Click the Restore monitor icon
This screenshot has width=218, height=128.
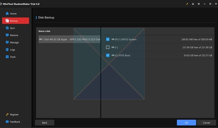point(7,35)
